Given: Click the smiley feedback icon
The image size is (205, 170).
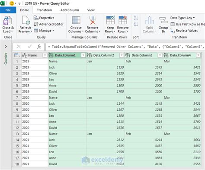Looking at the screenshot, I should pos(12,3).
